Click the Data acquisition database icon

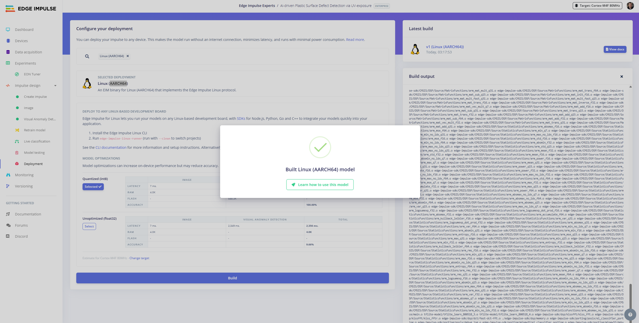pos(8,52)
